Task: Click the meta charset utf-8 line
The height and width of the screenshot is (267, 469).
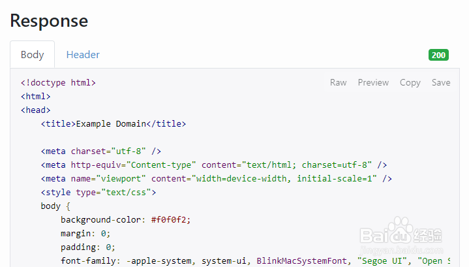Action: (101, 151)
